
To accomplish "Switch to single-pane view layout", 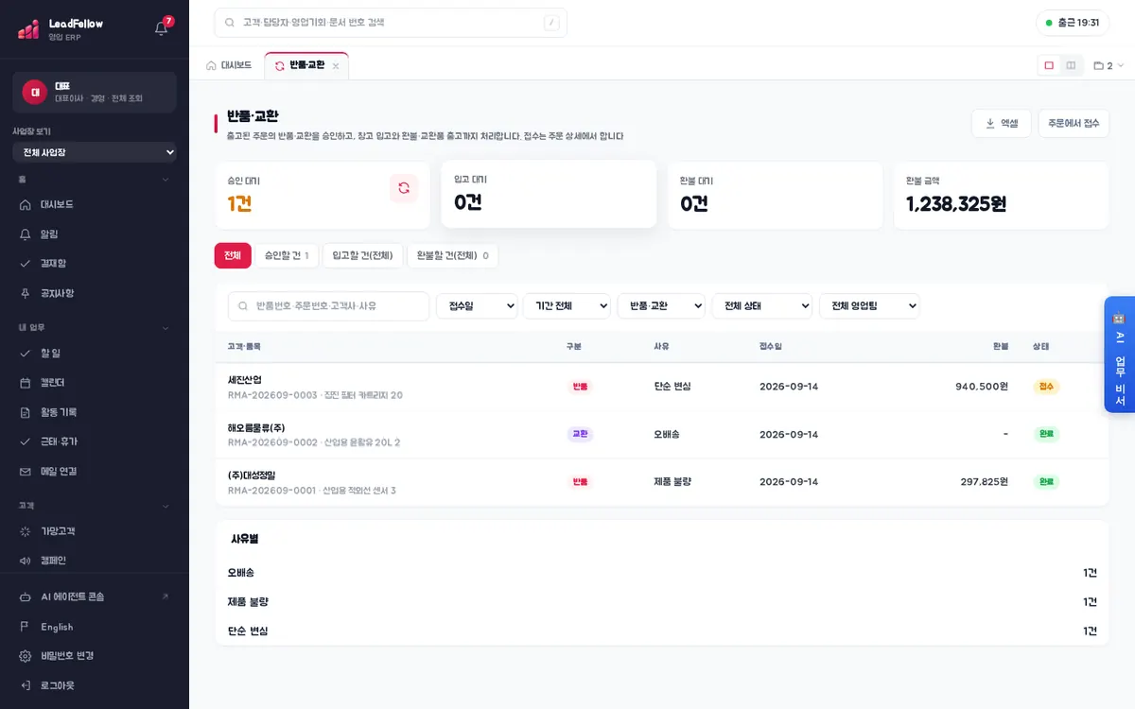I will [x=1049, y=65].
